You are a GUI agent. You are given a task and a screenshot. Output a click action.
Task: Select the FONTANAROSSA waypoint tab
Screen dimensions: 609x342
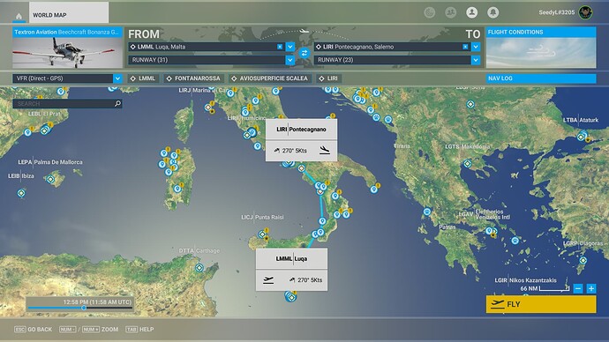tap(193, 78)
